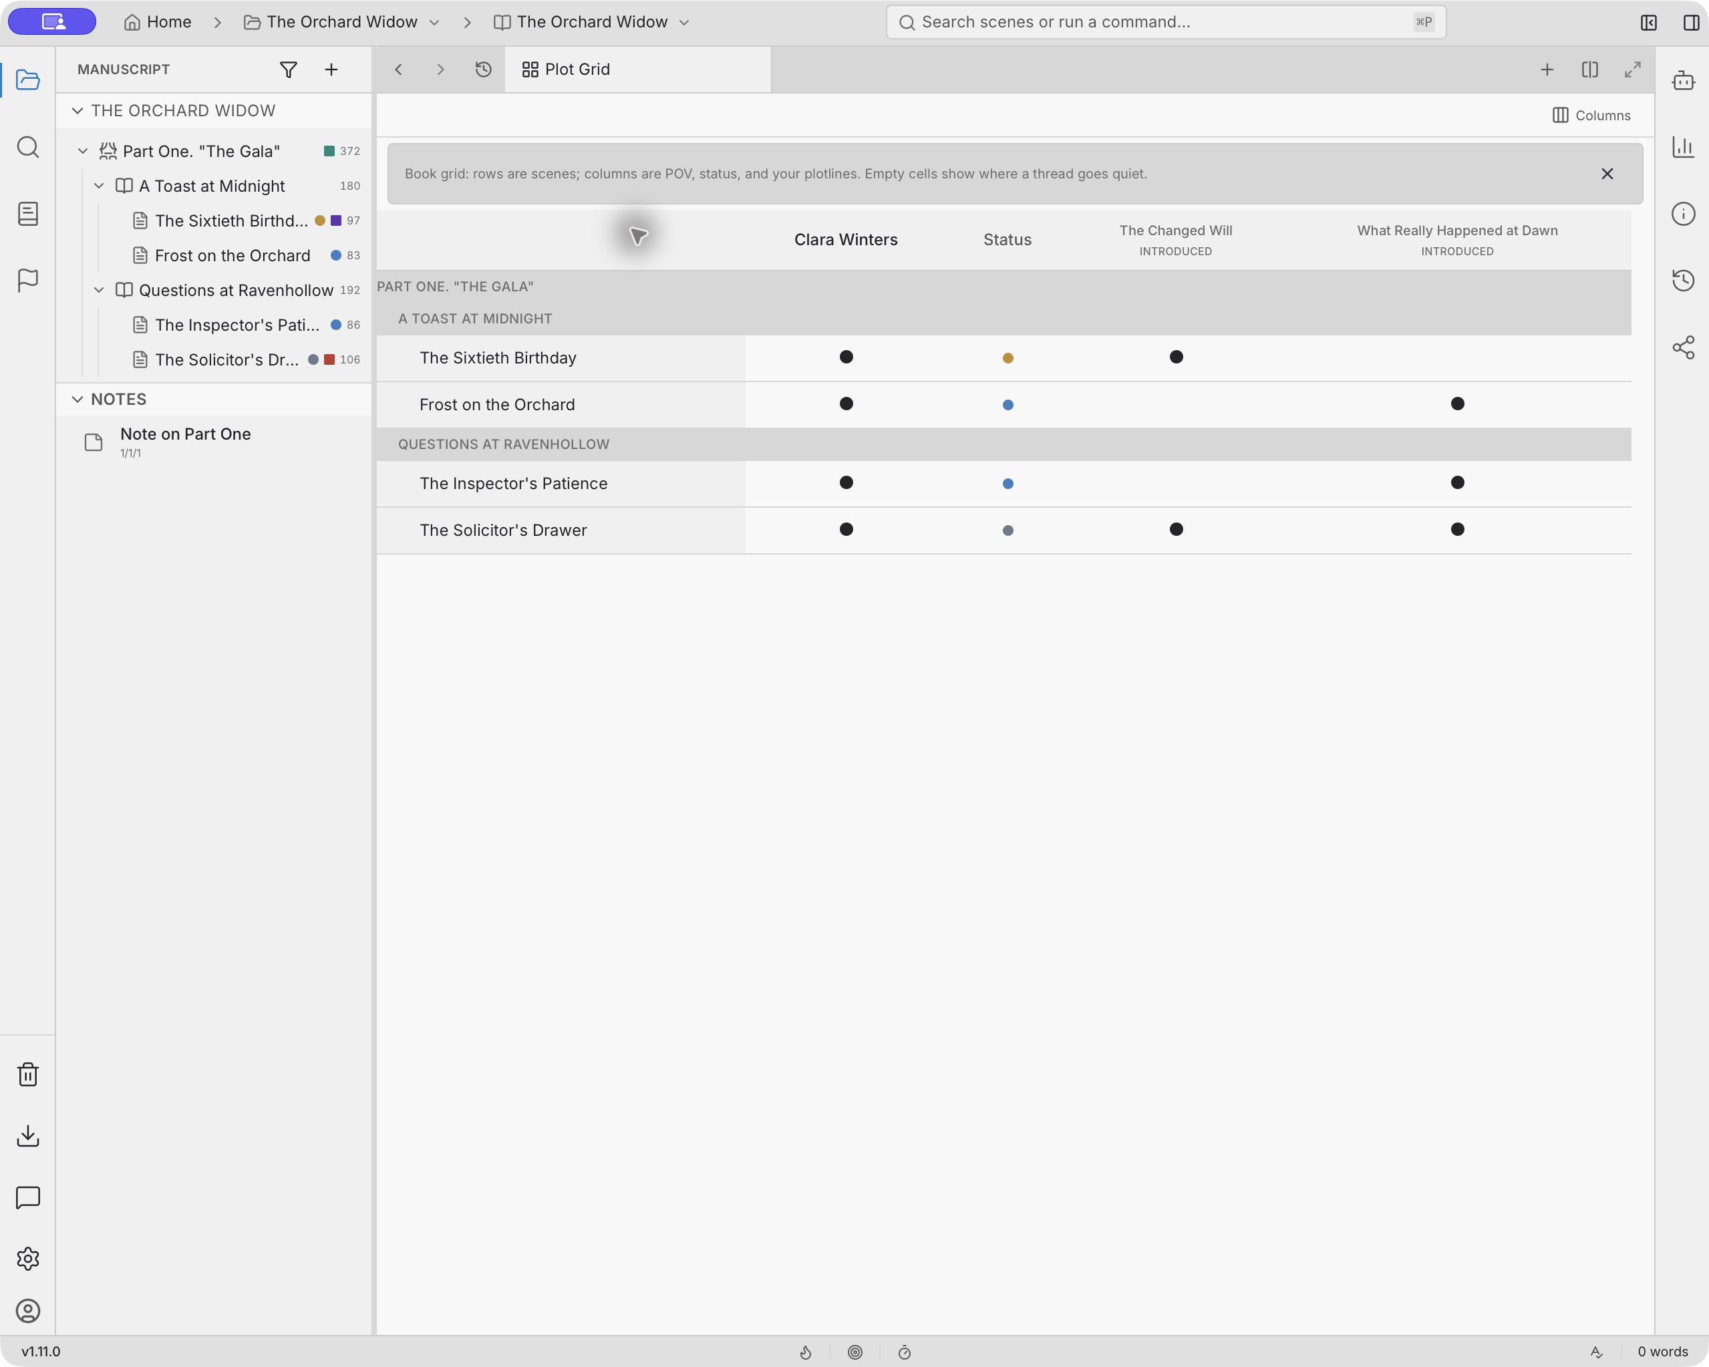Open Frost on the Orchard scene in tree
The height and width of the screenshot is (1367, 1709).
(232, 255)
